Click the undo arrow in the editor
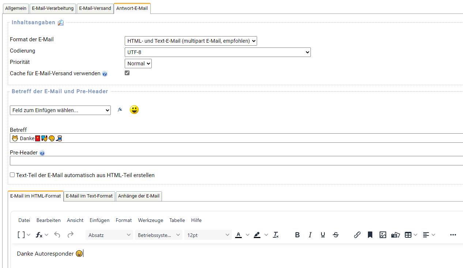The width and height of the screenshot is (463, 268). pos(57,235)
